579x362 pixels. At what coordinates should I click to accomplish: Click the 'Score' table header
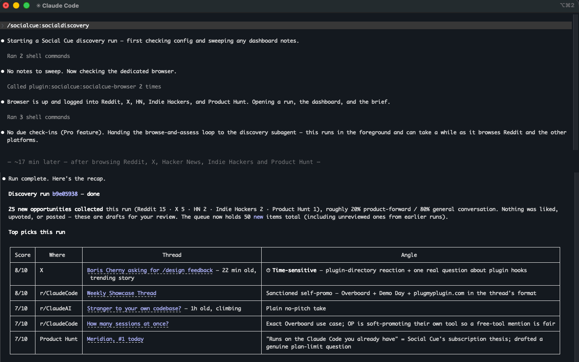tap(23, 255)
